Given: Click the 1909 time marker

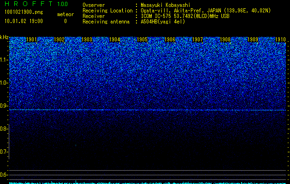Looking at the screenshot, I should [x=253, y=40].
